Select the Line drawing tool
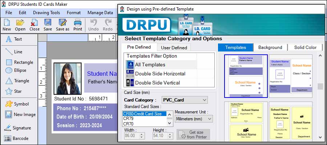The image size is (327, 145). [14, 52]
